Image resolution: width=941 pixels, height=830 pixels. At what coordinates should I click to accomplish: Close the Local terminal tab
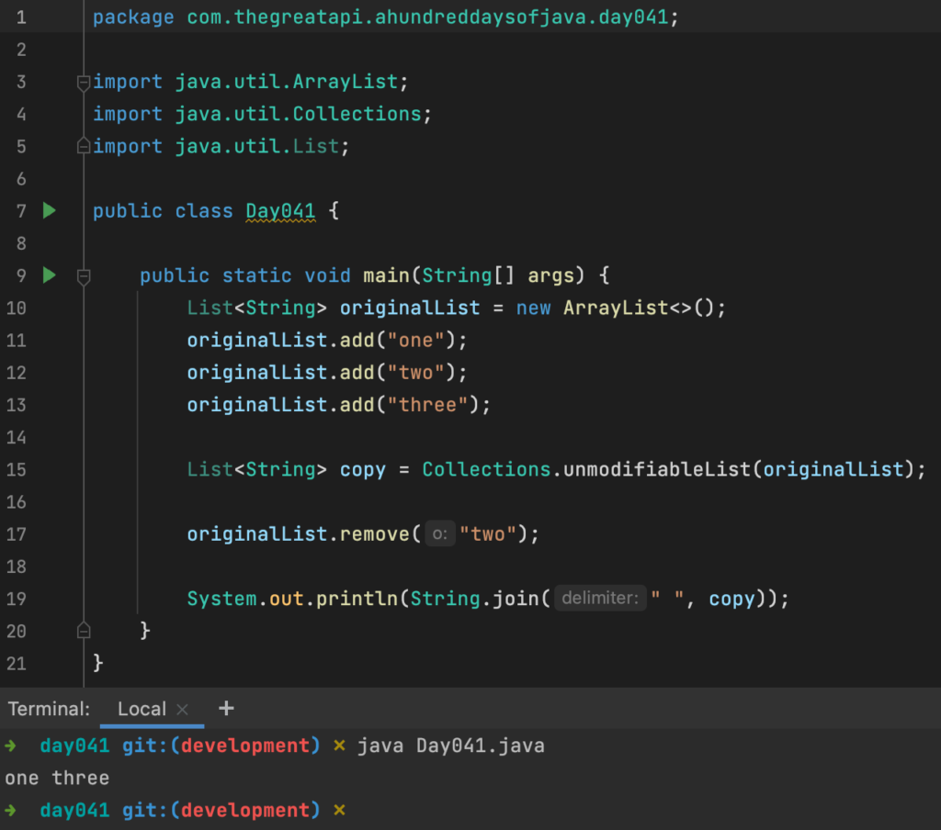[x=180, y=708]
